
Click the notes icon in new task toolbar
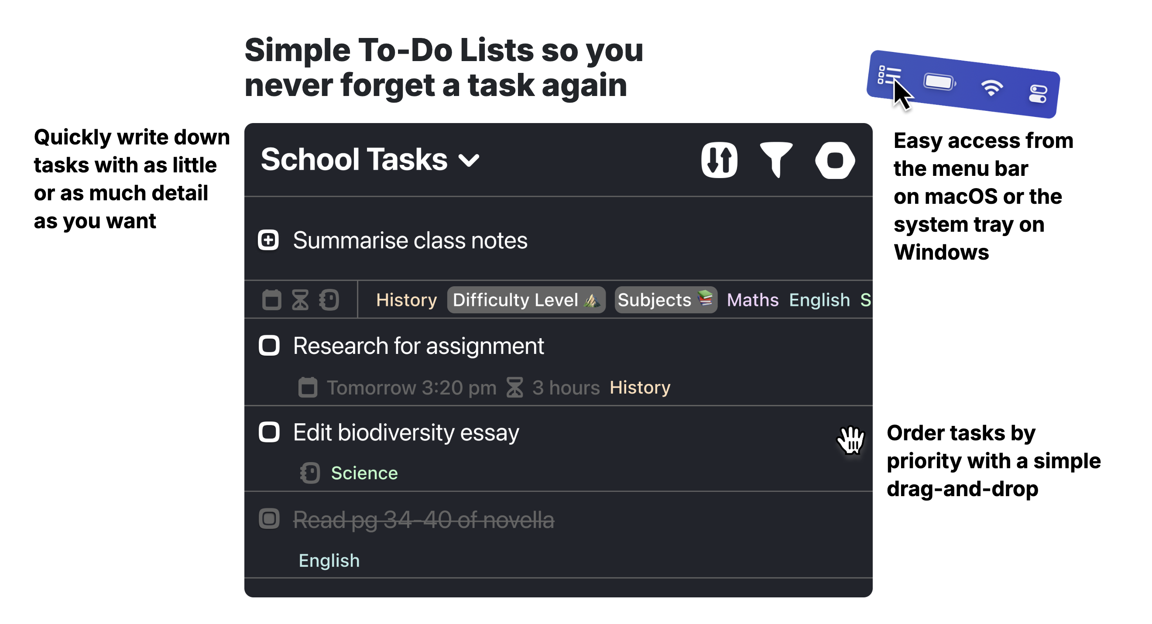point(329,300)
